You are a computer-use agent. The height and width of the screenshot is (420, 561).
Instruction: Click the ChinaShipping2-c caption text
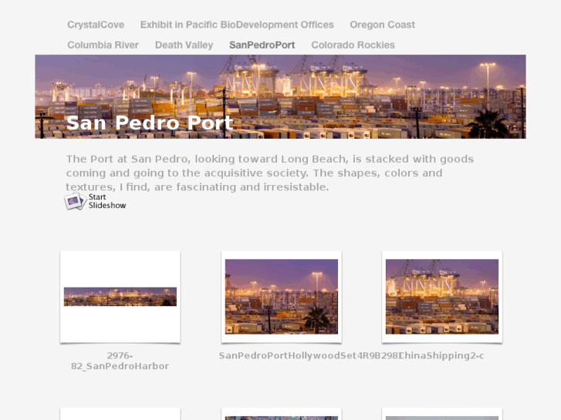(442, 356)
